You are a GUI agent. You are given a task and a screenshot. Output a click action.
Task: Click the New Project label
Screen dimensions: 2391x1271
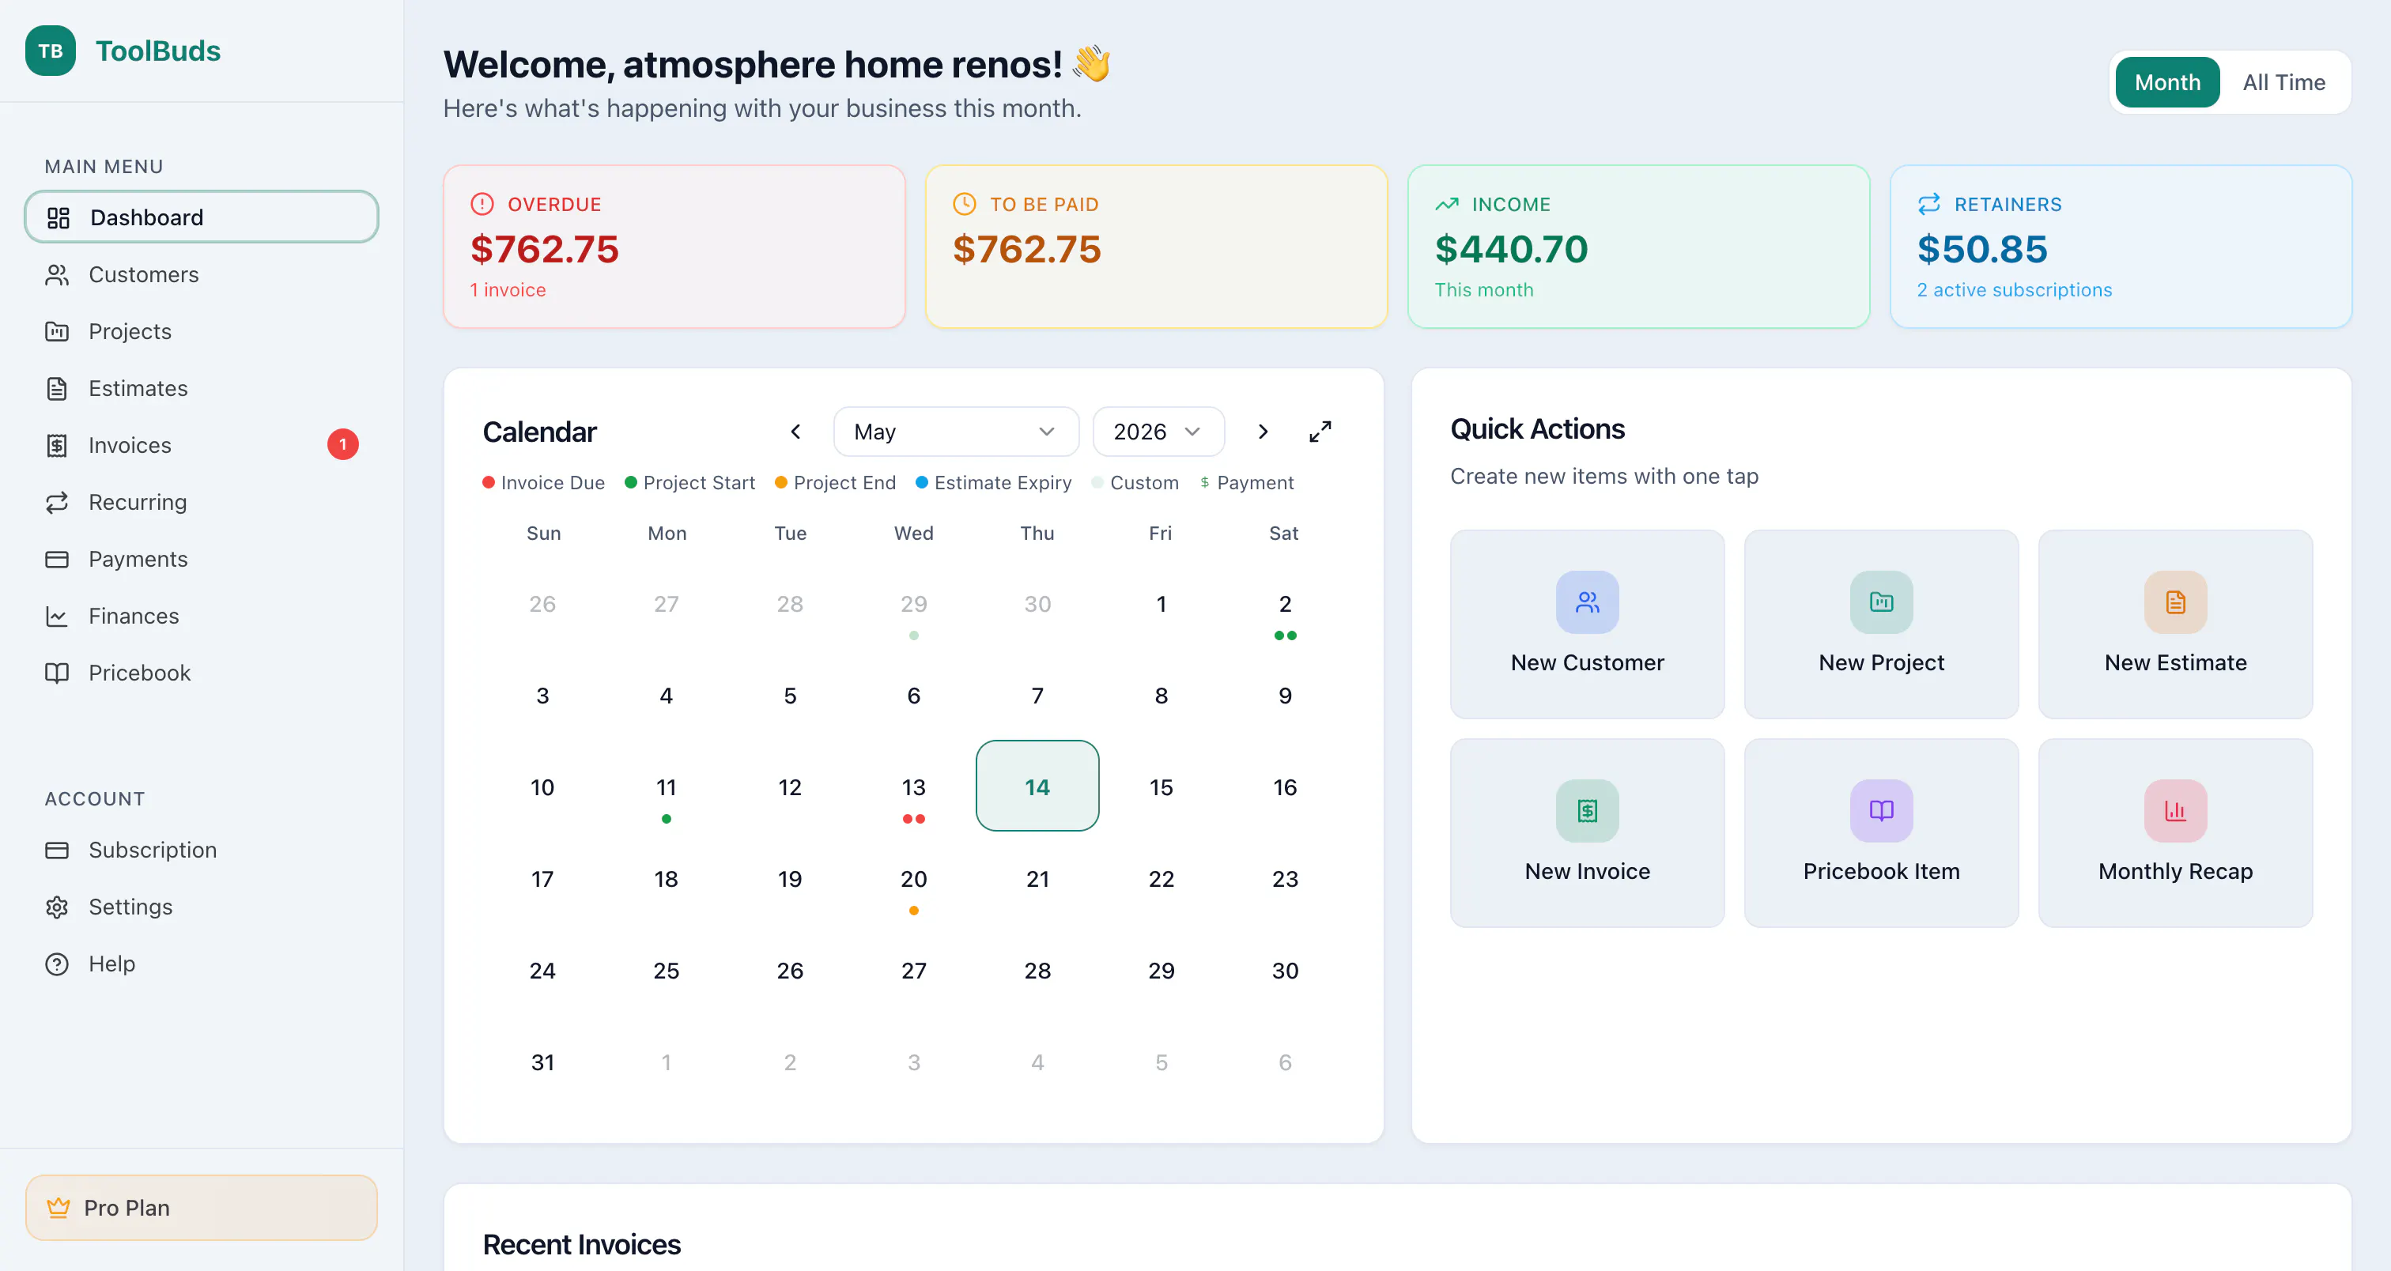[x=1880, y=662]
